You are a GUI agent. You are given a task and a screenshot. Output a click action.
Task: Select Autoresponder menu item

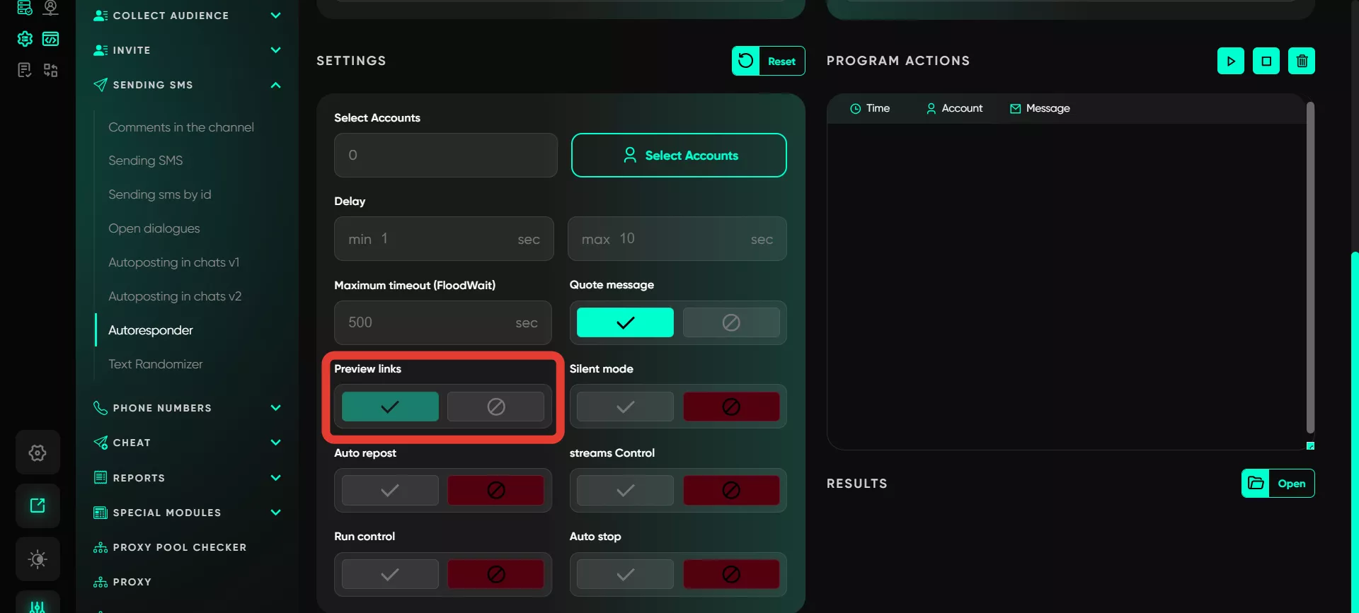point(151,330)
